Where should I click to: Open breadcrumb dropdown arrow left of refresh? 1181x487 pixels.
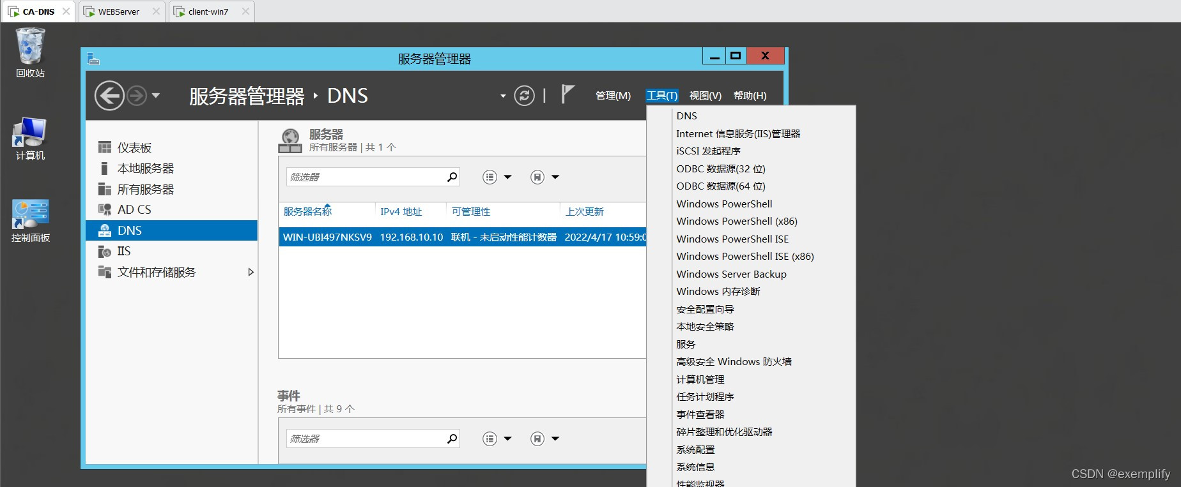click(503, 96)
